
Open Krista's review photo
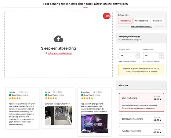pos(58,116)
